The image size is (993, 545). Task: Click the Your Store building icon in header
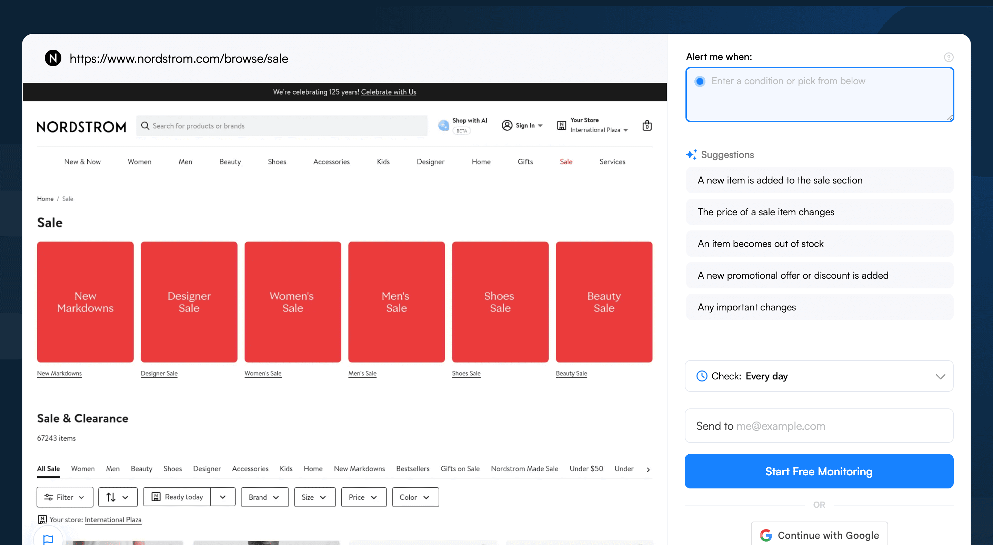click(x=562, y=125)
